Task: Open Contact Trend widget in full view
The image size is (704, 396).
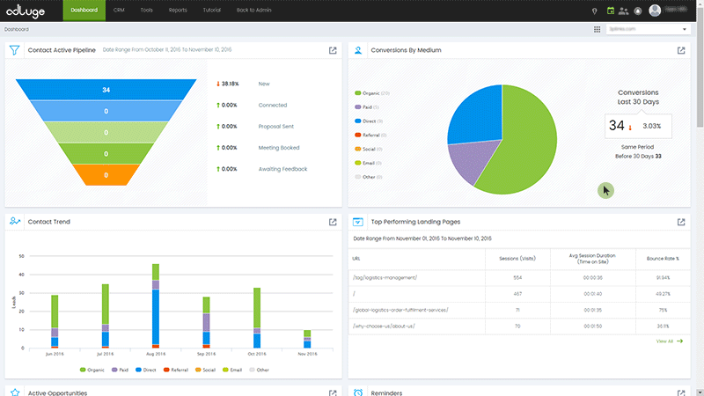Action: click(x=333, y=222)
